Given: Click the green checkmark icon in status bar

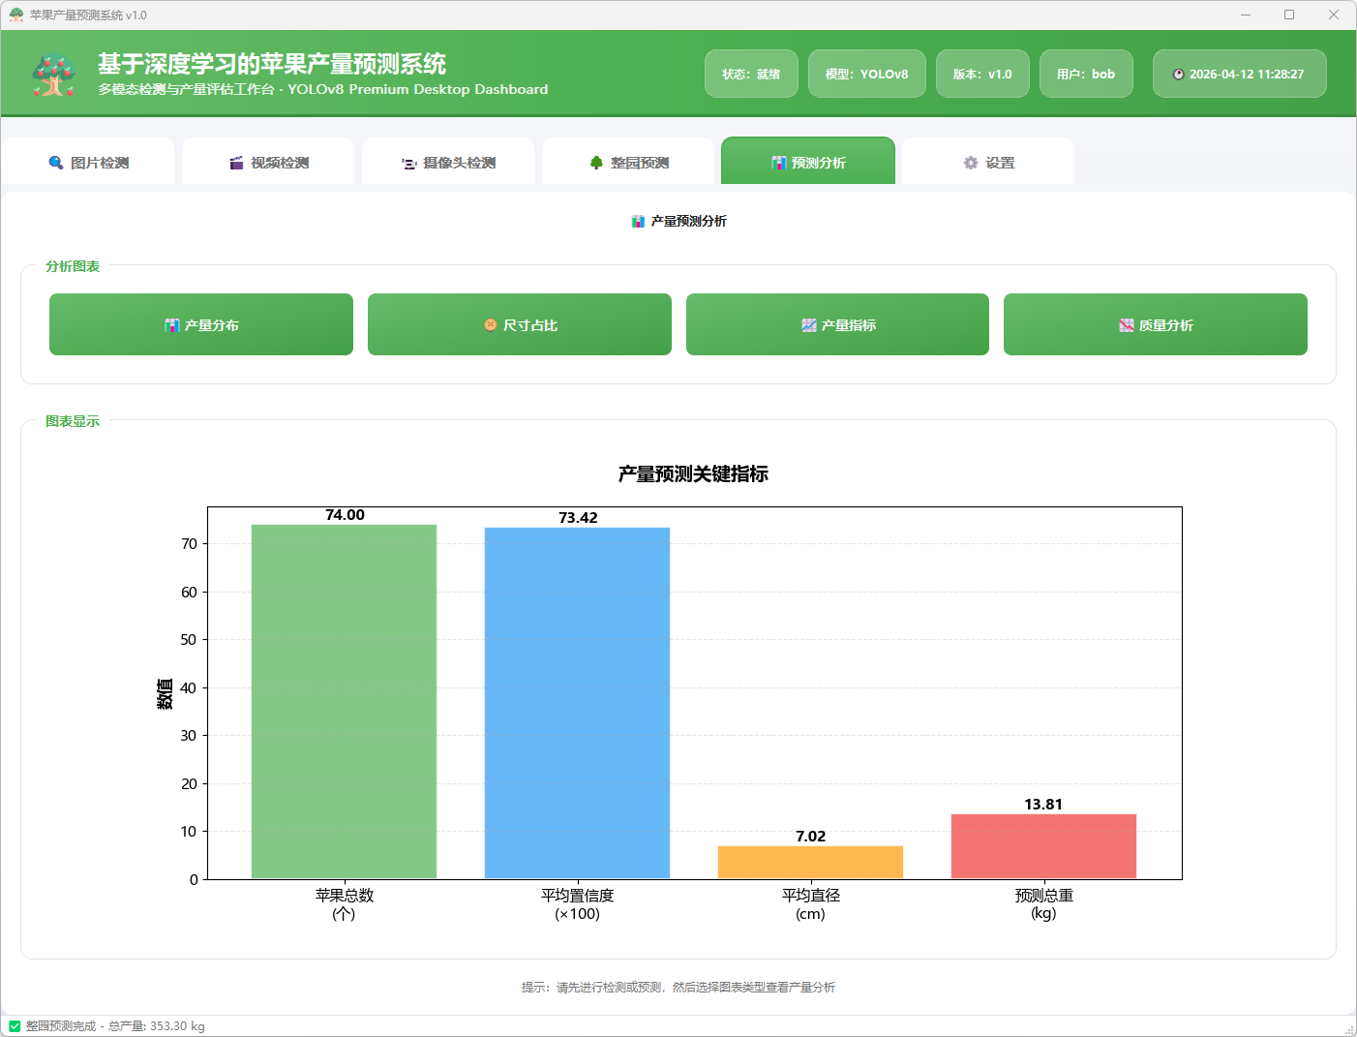Looking at the screenshot, I should [15, 1026].
